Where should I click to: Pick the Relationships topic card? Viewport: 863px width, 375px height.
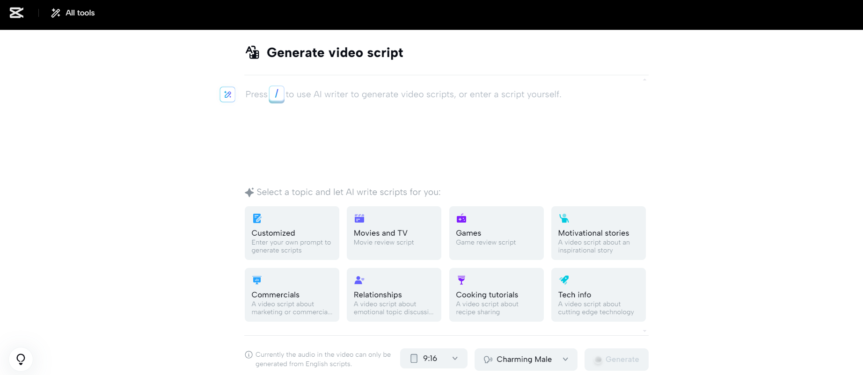pos(394,295)
